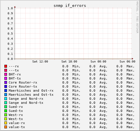Image resolution: width=140 pixels, height=131 pixels.
Task: Click the graph title snmp if_errors
Action: (x=70, y=5)
